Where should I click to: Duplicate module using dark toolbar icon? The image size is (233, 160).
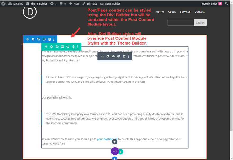tap(113, 56)
